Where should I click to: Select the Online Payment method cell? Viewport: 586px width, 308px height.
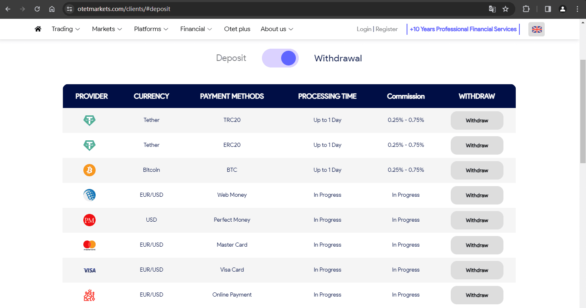[232, 295]
